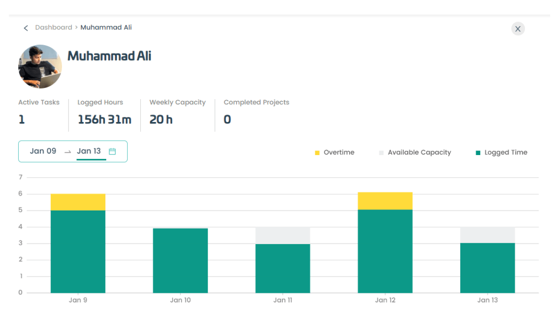Click the circular close icon at top right
The image size is (559, 326).
click(518, 28)
